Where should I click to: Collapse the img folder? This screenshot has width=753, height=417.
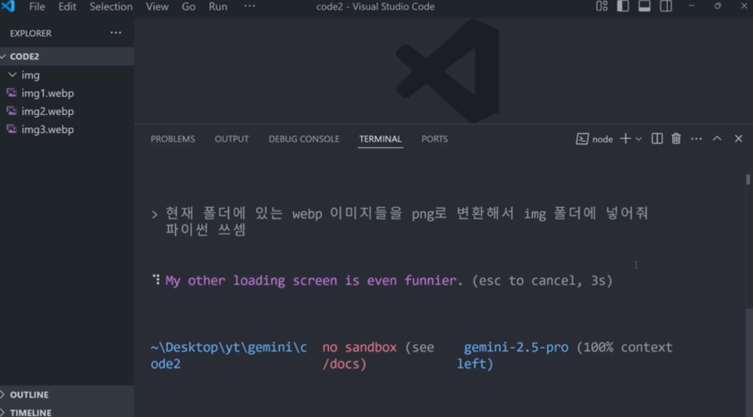tap(67, 75)
